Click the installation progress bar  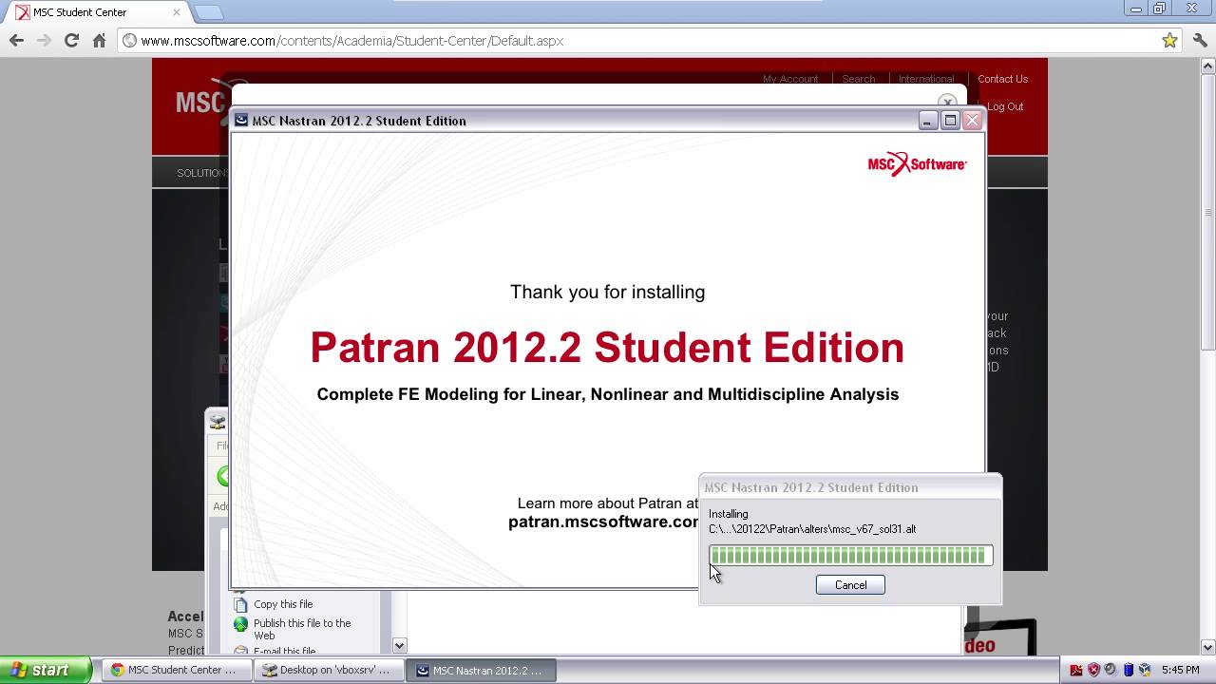coord(850,556)
